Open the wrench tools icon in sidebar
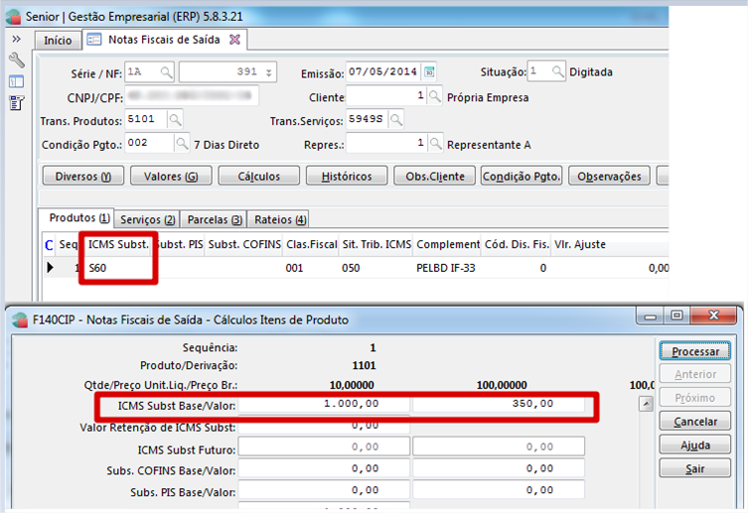 coord(16,60)
